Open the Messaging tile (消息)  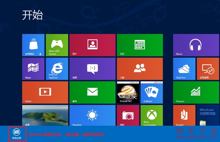[x=93, y=69]
